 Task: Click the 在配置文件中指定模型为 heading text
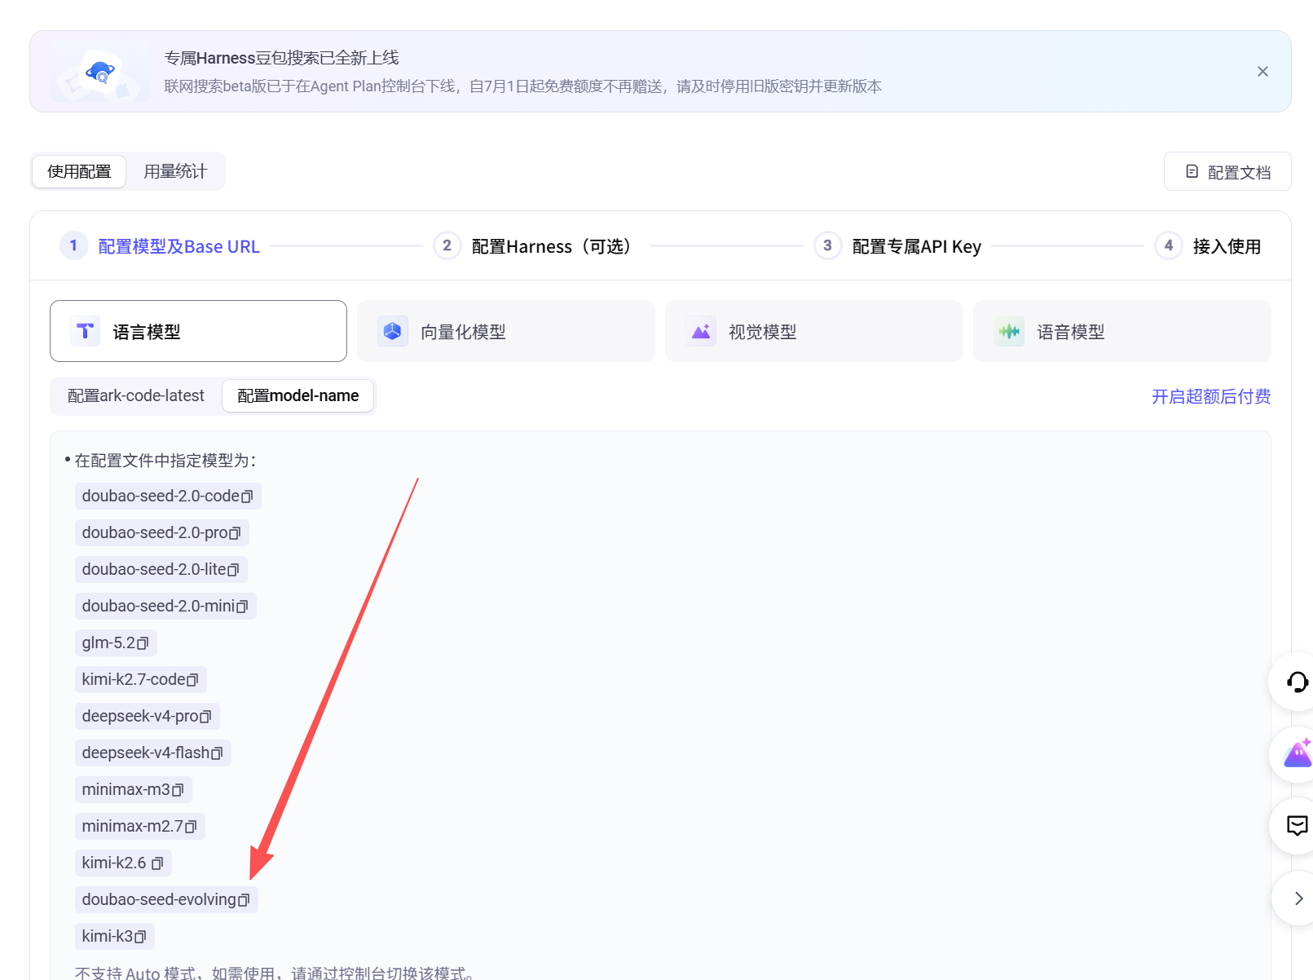165,461
